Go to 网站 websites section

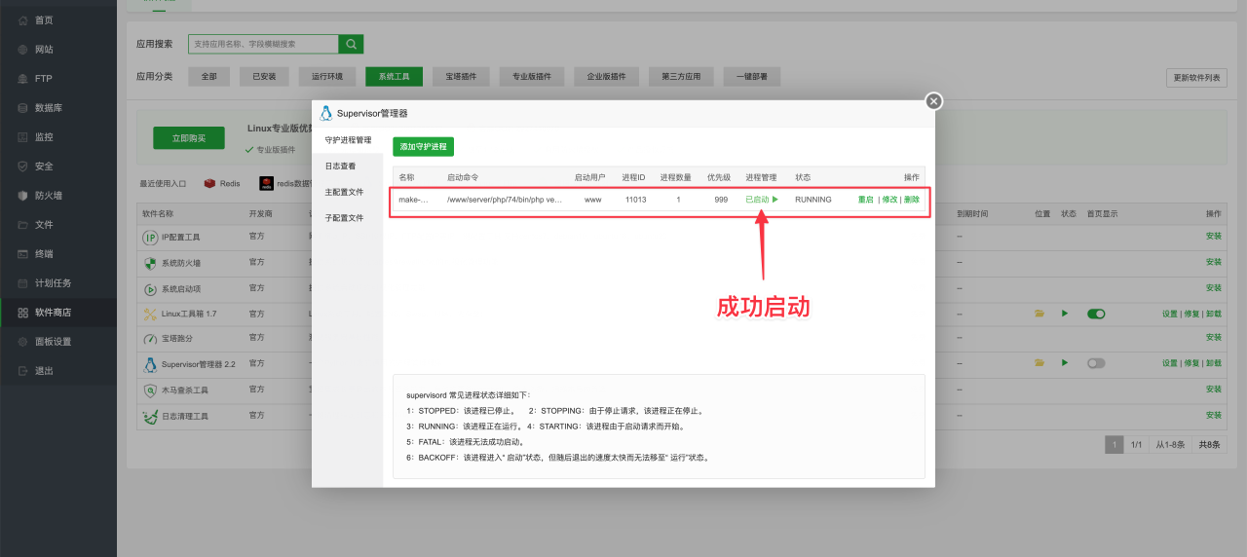coord(44,49)
